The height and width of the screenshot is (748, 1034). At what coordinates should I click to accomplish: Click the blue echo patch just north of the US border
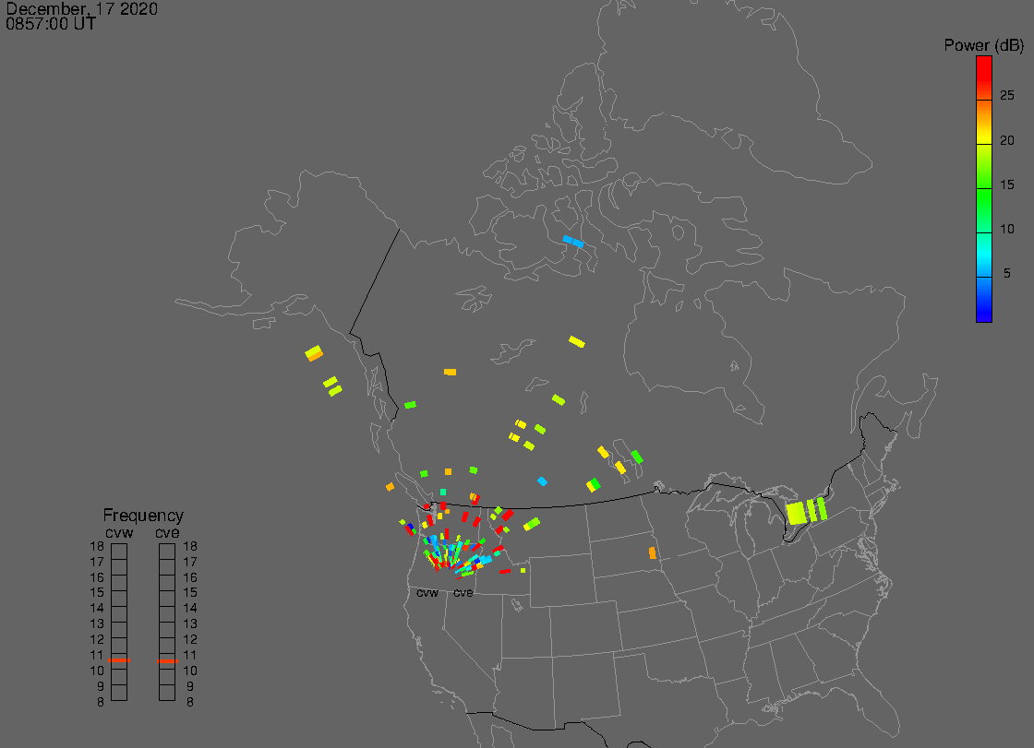pyautogui.click(x=542, y=481)
